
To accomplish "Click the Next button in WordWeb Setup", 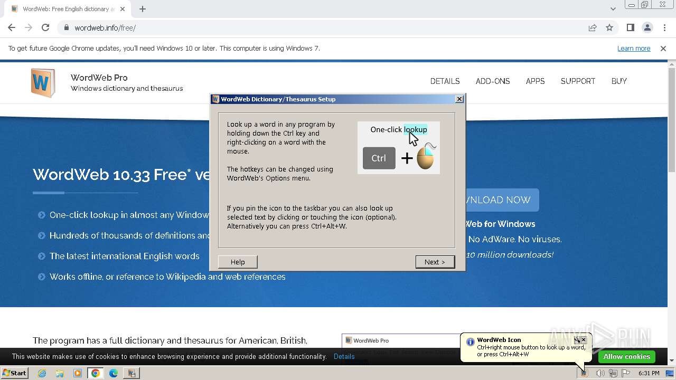I will tap(435, 262).
